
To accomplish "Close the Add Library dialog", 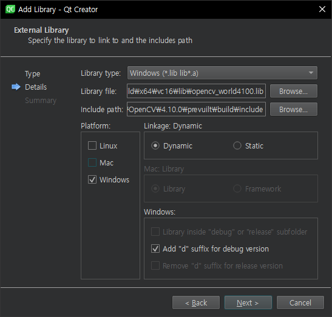I will point(322,9).
